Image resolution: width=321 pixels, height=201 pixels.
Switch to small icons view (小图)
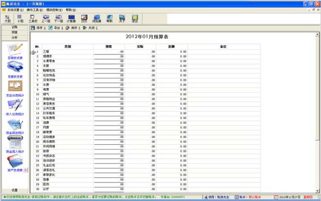[x=20, y=18]
